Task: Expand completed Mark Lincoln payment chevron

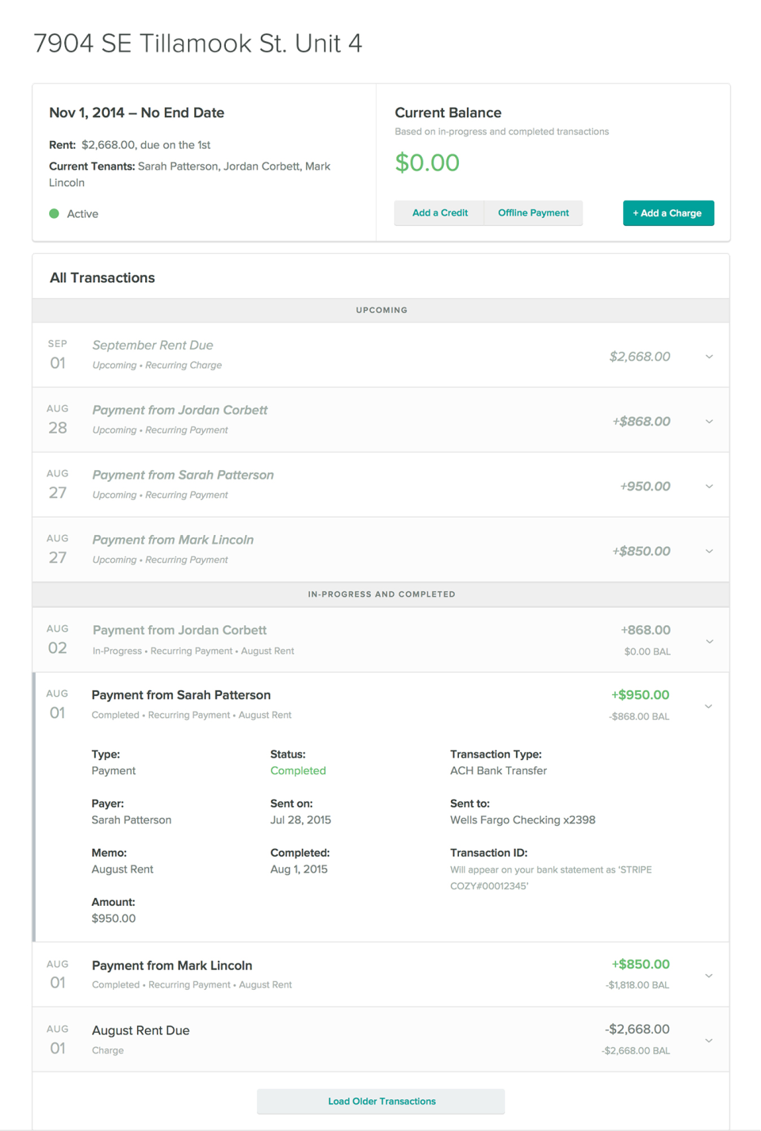Action: coord(709,976)
